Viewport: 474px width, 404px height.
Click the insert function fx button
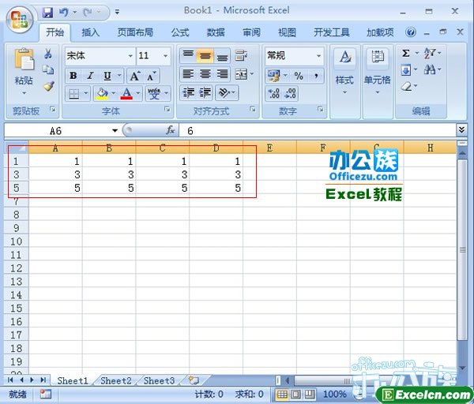(x=171, y=130)
